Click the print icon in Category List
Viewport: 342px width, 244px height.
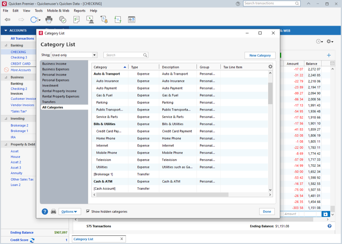point(54,211)
